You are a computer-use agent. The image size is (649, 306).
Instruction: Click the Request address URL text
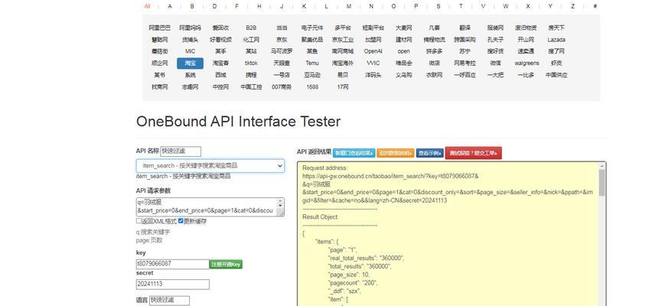[x=390, y=176]
